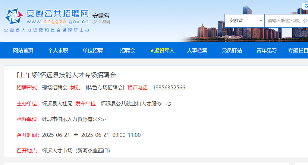Open the starred 退役军人 navigation item
The width and height of the screenshot is (308, 165).
pyautogui.click(x=162, y=50)
